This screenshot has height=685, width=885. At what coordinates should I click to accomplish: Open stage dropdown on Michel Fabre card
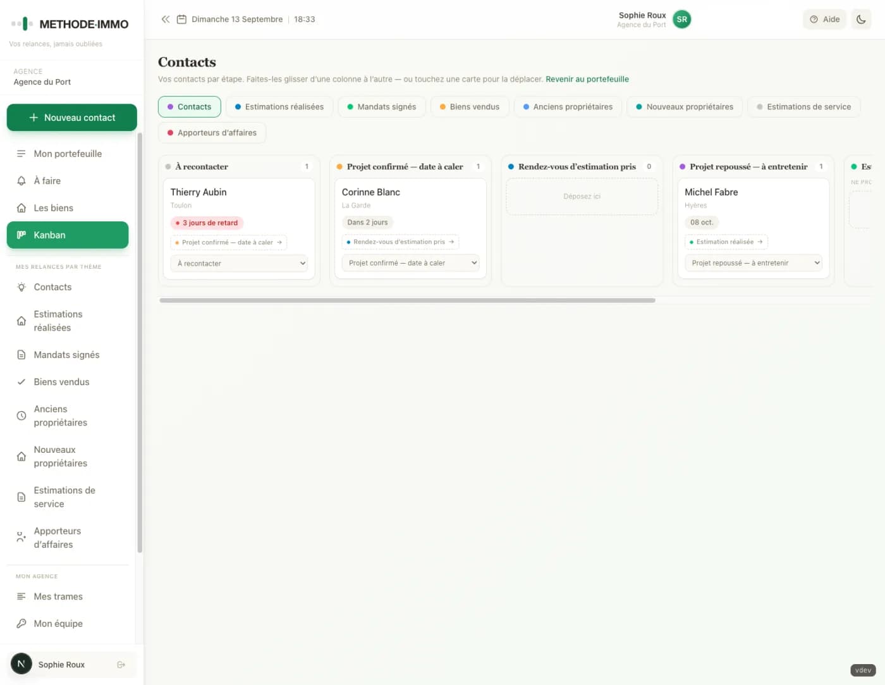[x=754, y=263]
